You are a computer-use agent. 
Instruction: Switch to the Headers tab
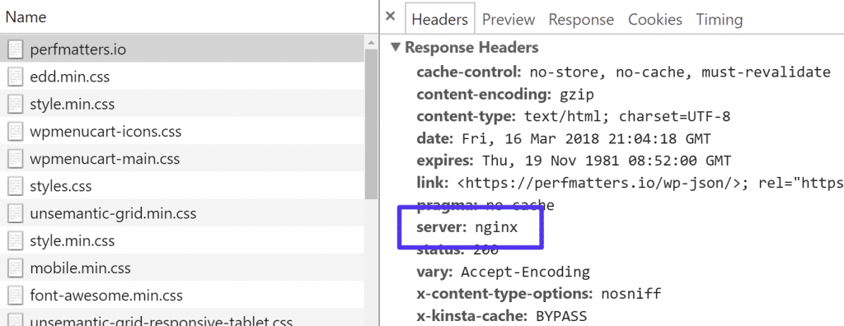click(440, 20)
